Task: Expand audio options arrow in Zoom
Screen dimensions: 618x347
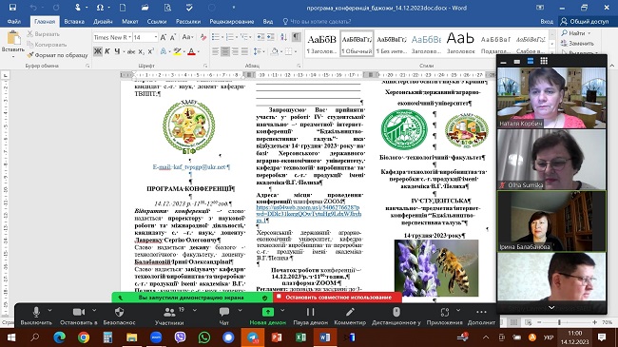Action: [49, 311]
